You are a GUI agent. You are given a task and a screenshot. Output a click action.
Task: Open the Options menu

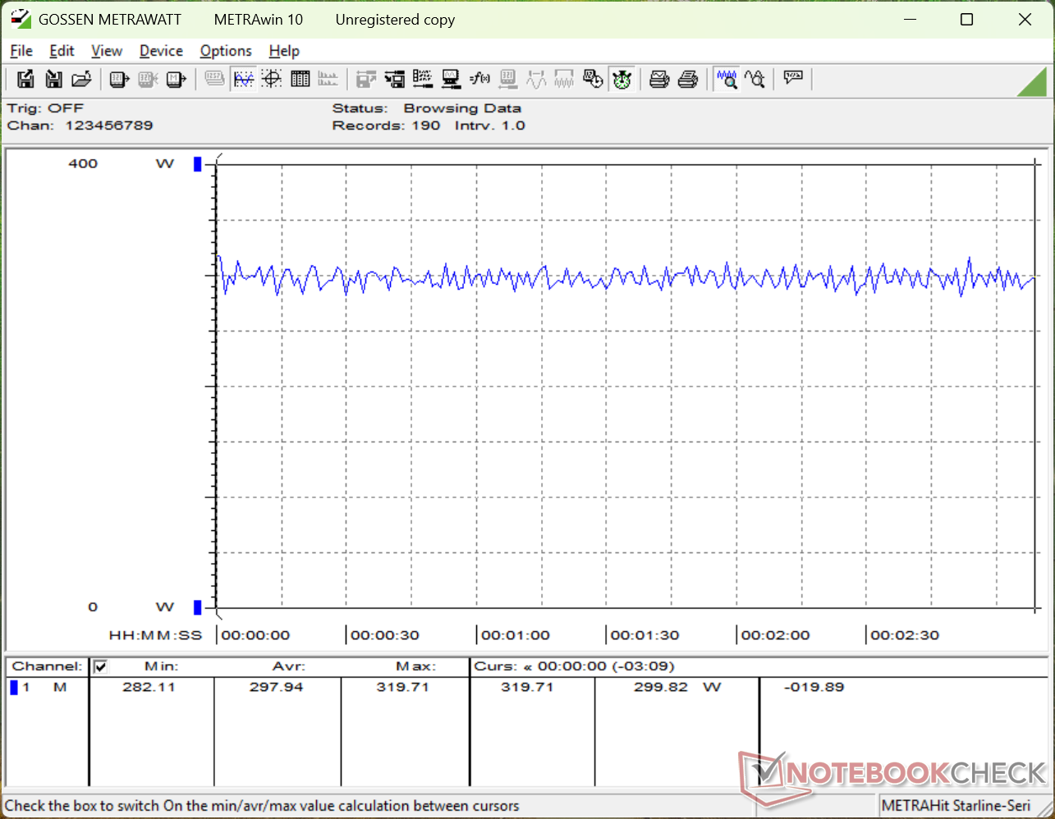coord(226,51)
